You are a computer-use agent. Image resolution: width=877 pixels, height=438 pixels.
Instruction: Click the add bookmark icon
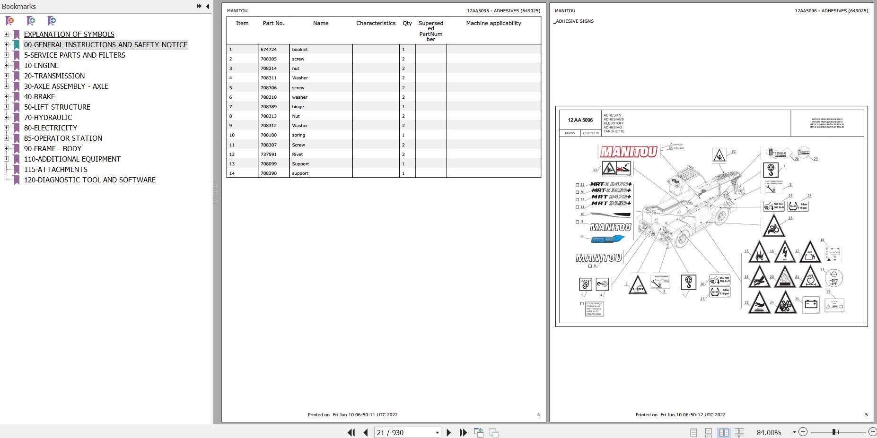point(31,21)
